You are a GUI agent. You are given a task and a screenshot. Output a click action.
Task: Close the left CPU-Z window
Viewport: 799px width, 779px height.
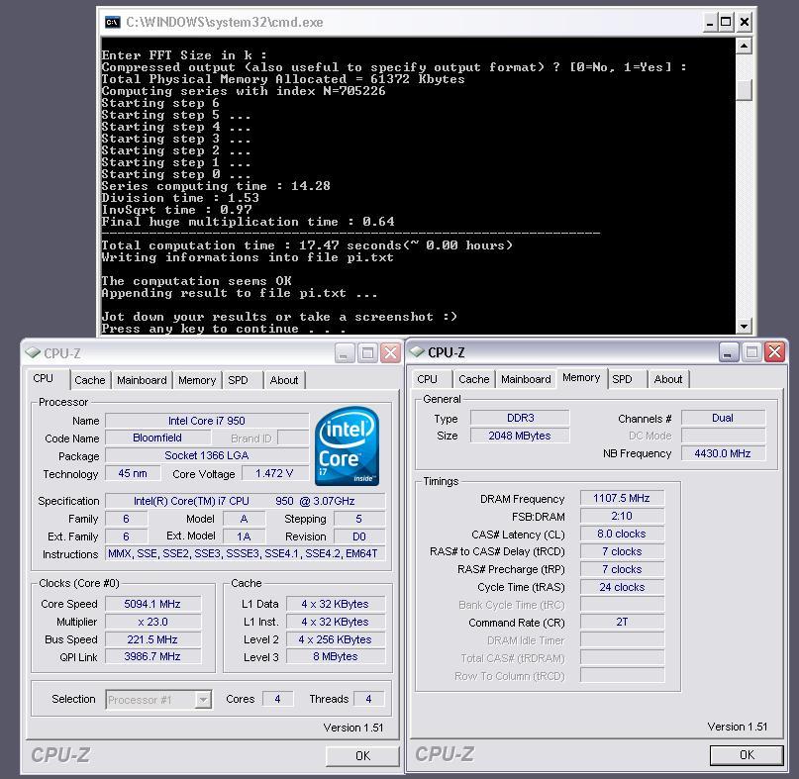391,352
